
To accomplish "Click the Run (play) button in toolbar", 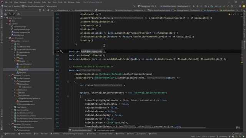I will click(194, 6).
